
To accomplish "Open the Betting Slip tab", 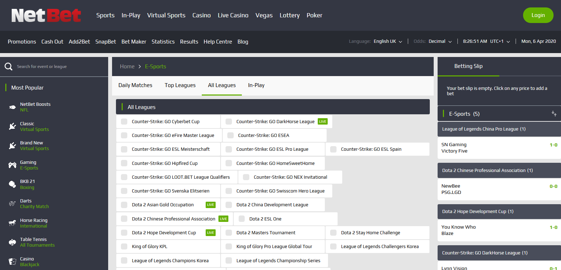I will tap(468, 66).
